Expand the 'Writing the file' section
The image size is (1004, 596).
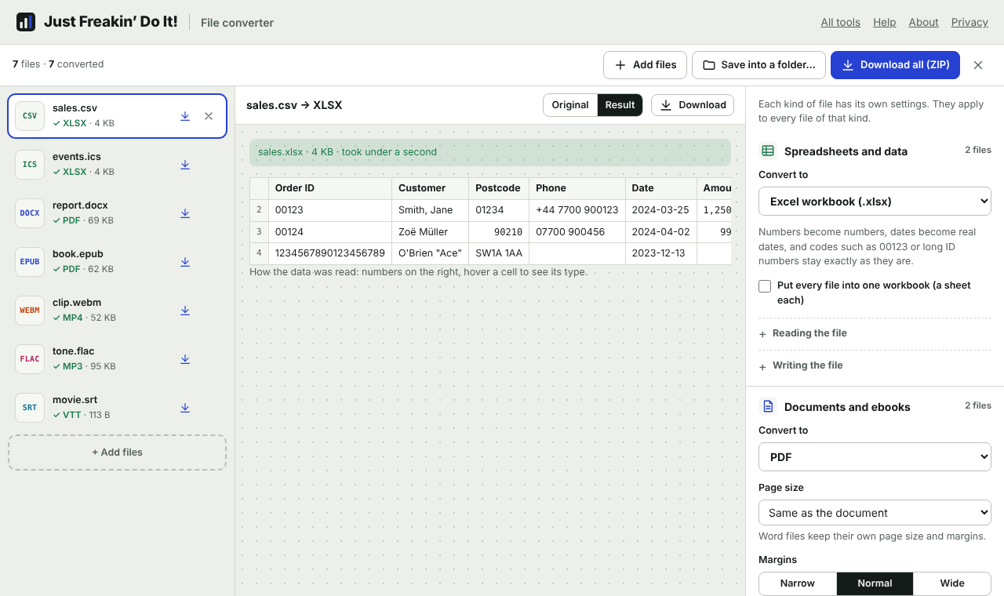click(x=875, y=365)
